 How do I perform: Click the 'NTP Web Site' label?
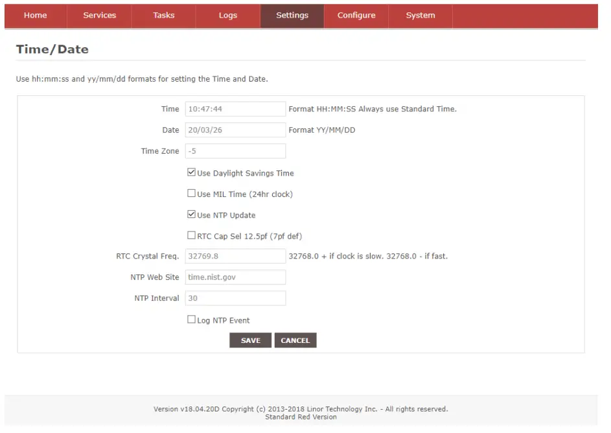[x=155, y=277]
